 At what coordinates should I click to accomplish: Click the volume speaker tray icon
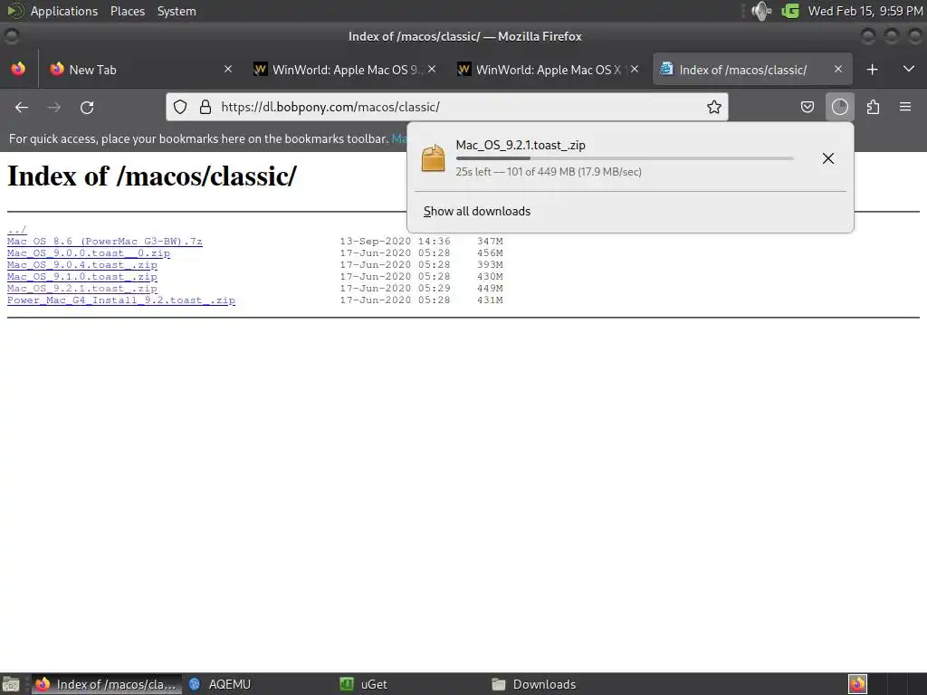click(761, 11)
